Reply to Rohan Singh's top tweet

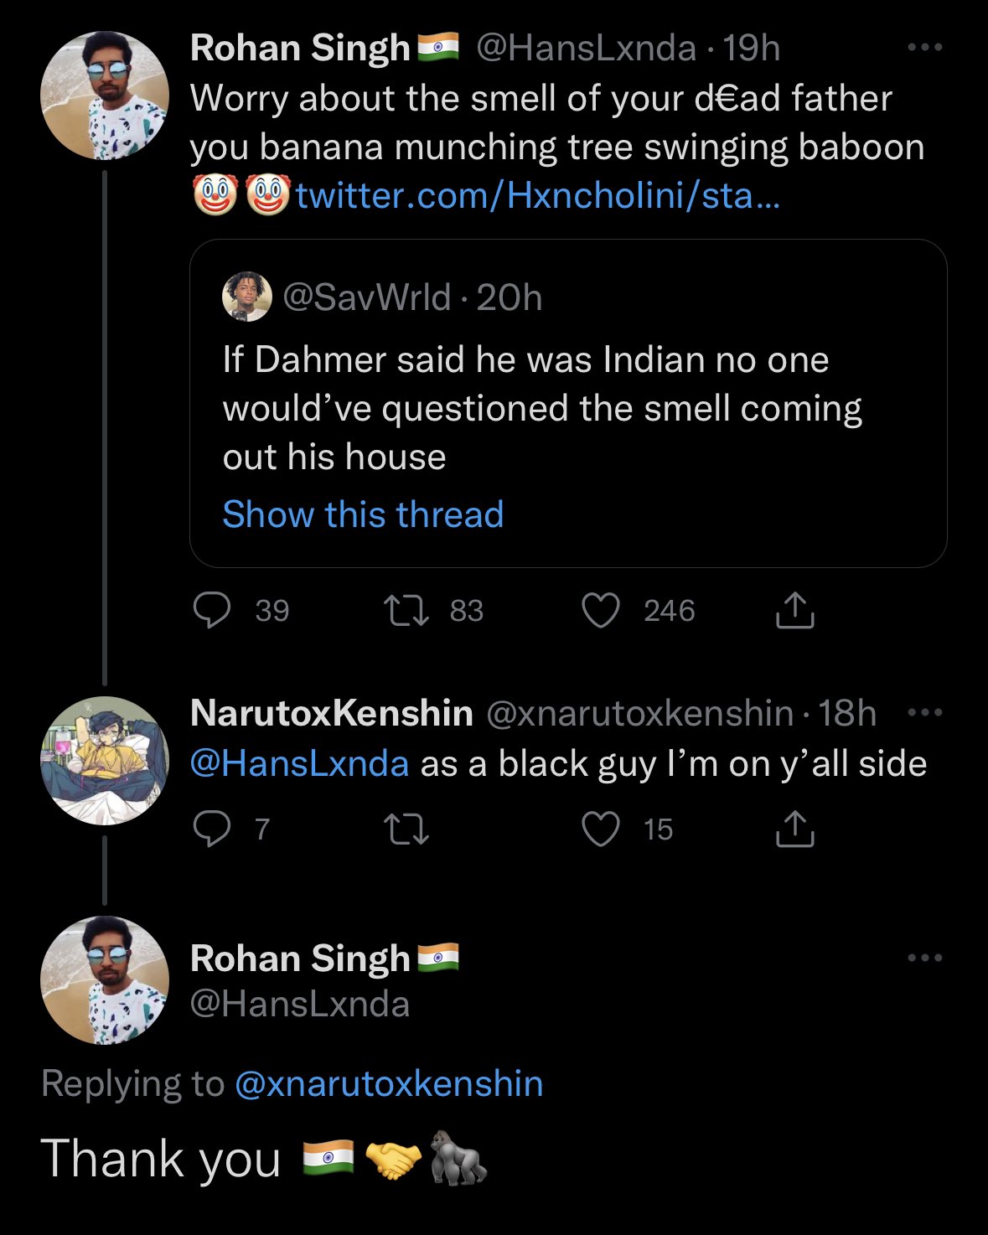click(x=212, y=611)
